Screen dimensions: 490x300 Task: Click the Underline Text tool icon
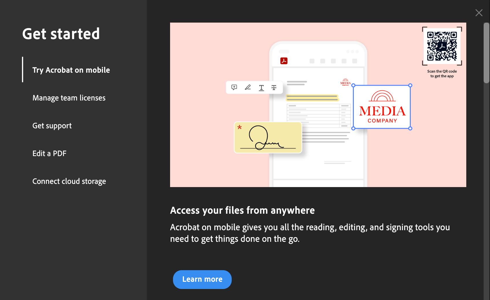[x=261, y=87]
